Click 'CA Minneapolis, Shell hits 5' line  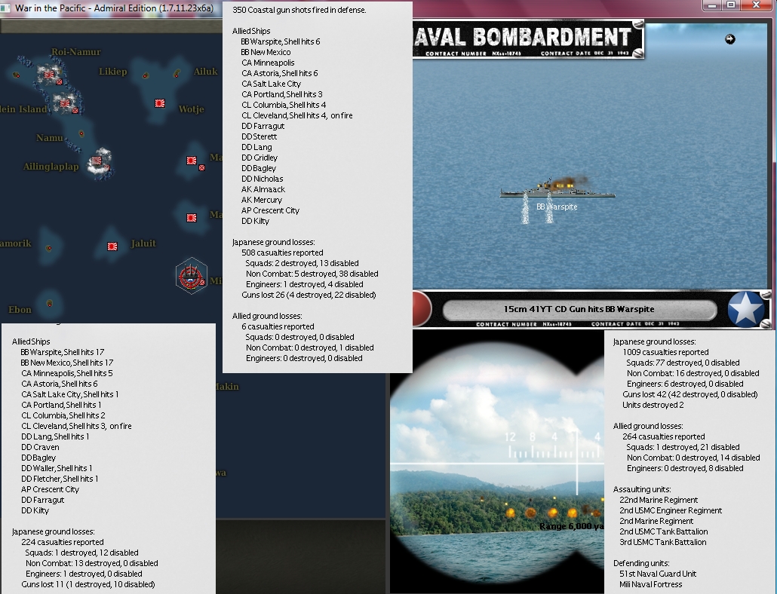67,374
